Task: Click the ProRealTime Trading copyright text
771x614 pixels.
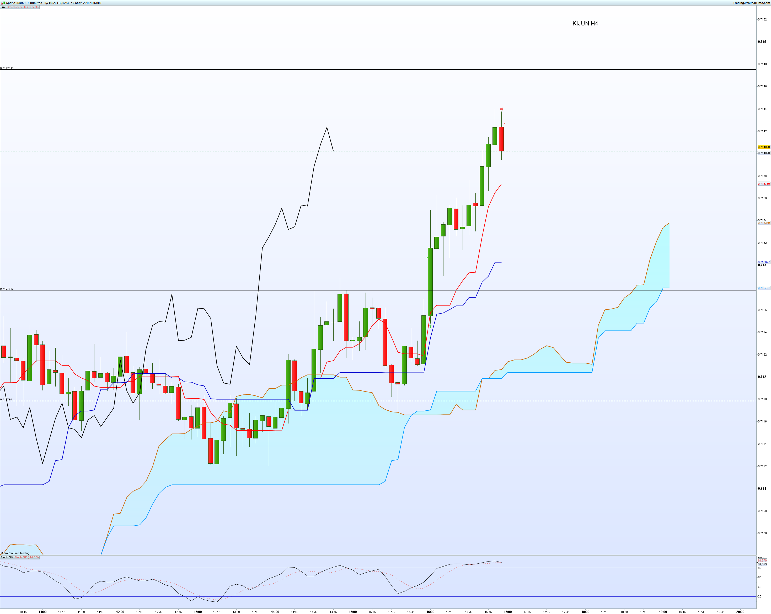Action: point(15,553)
